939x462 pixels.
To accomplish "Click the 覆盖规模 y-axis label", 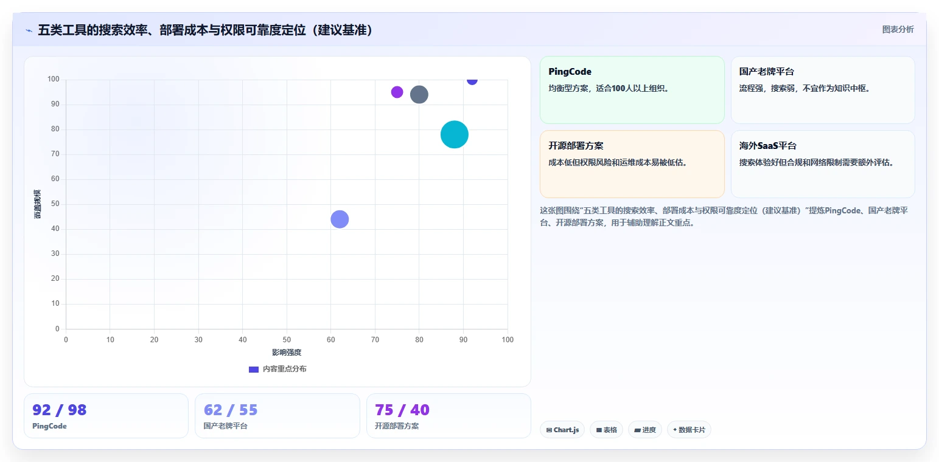I will pyautogui.click(x=38, y=204).
